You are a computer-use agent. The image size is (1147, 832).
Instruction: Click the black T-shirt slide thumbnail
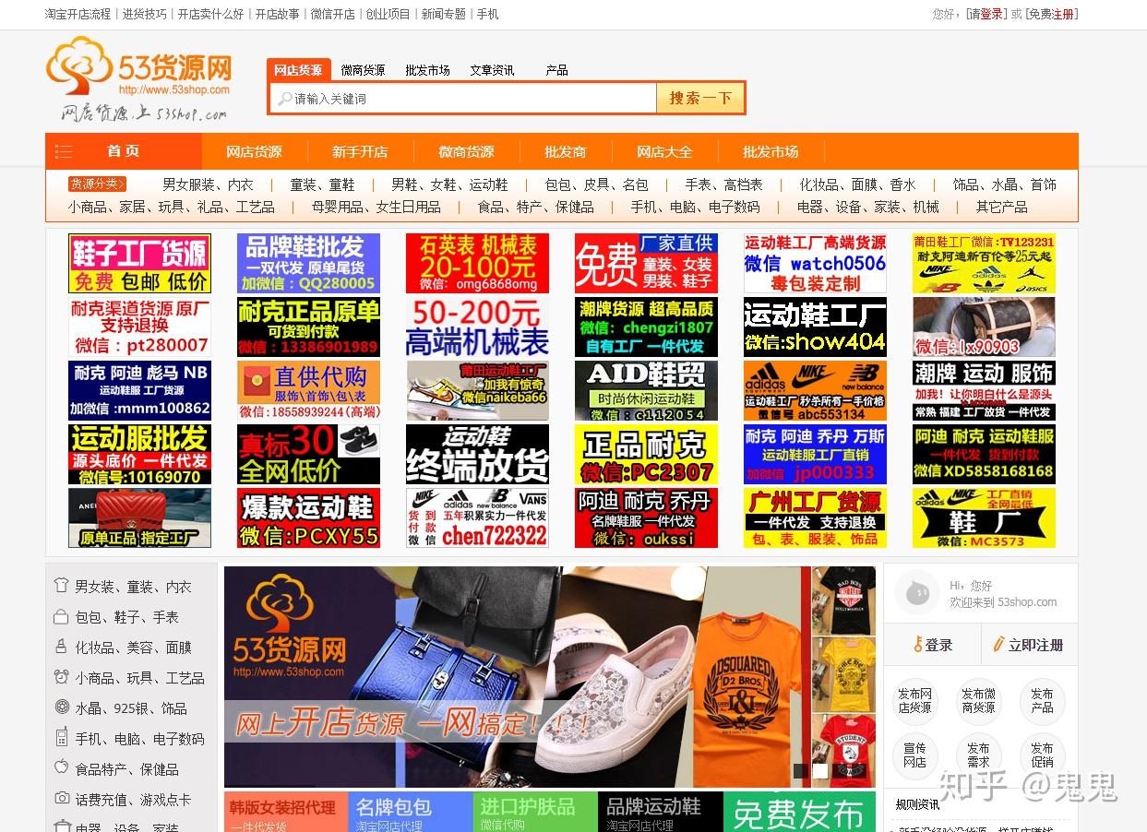[x=843, y=600]
